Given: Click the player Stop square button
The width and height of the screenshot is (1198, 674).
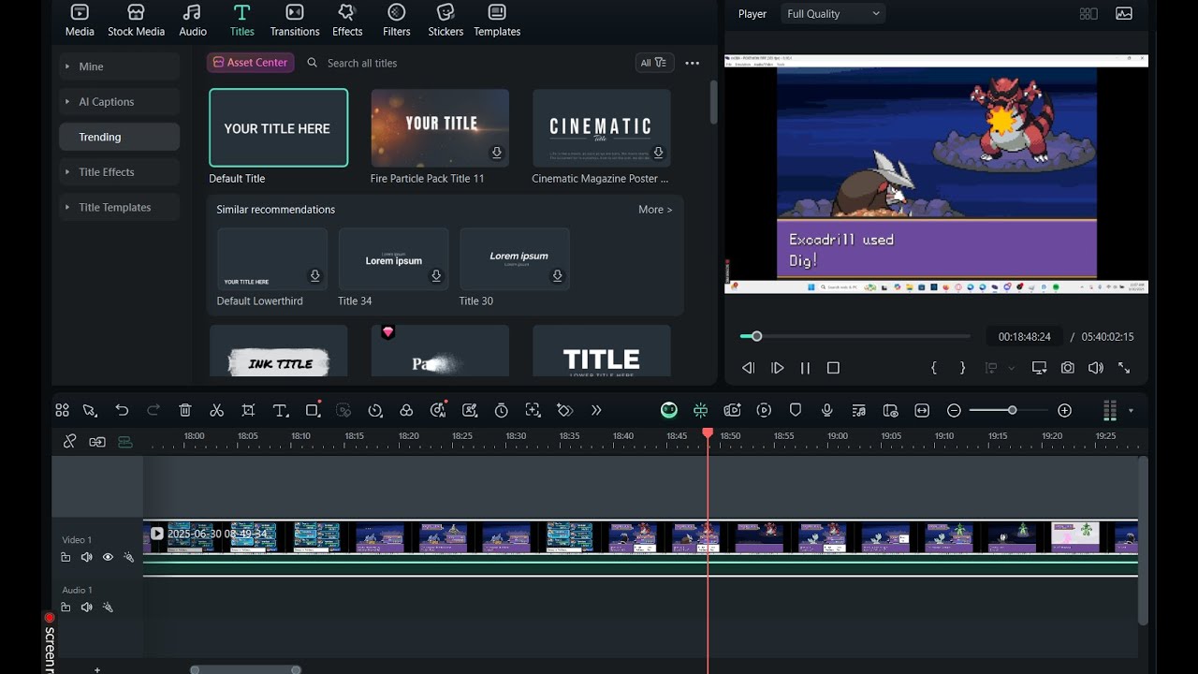Looking at the screenshot, I should [x=833, y=368].
